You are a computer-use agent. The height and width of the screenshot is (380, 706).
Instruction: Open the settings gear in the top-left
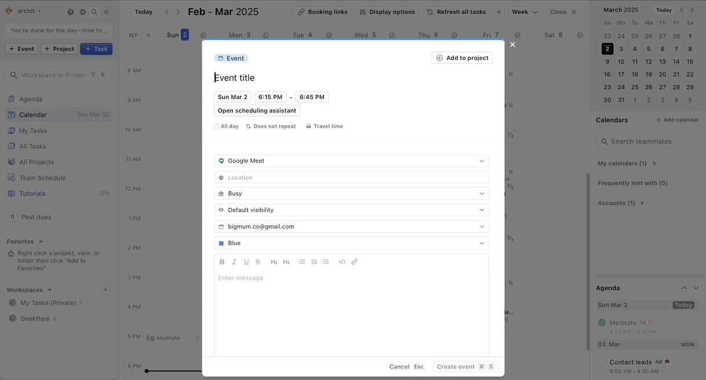pyautogui.click(x=83, y=11)
